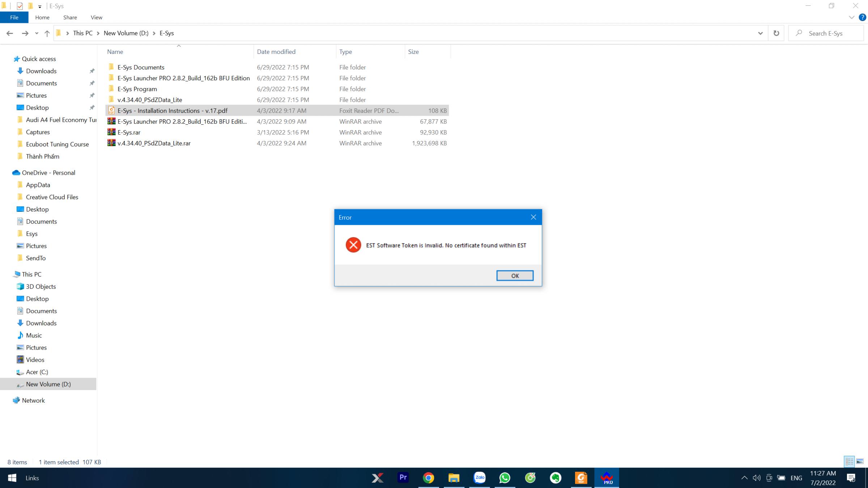Click the OneDrive personal cloud icon
Viewport: 868px width, 488px height.
coord(16,172)
